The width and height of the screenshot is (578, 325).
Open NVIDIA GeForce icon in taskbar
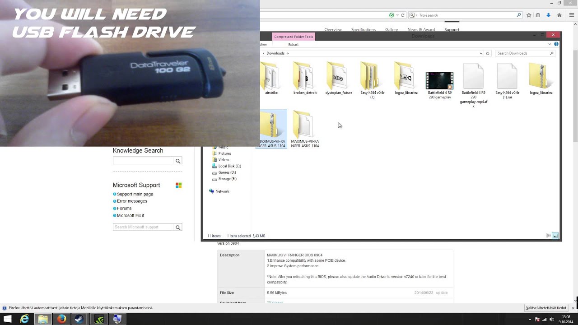tap(99, 319)
